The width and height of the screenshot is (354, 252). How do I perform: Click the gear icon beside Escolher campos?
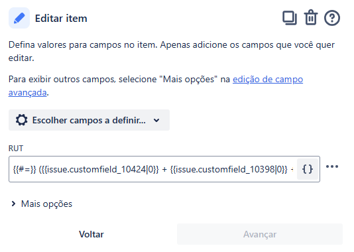pos(22,120)
